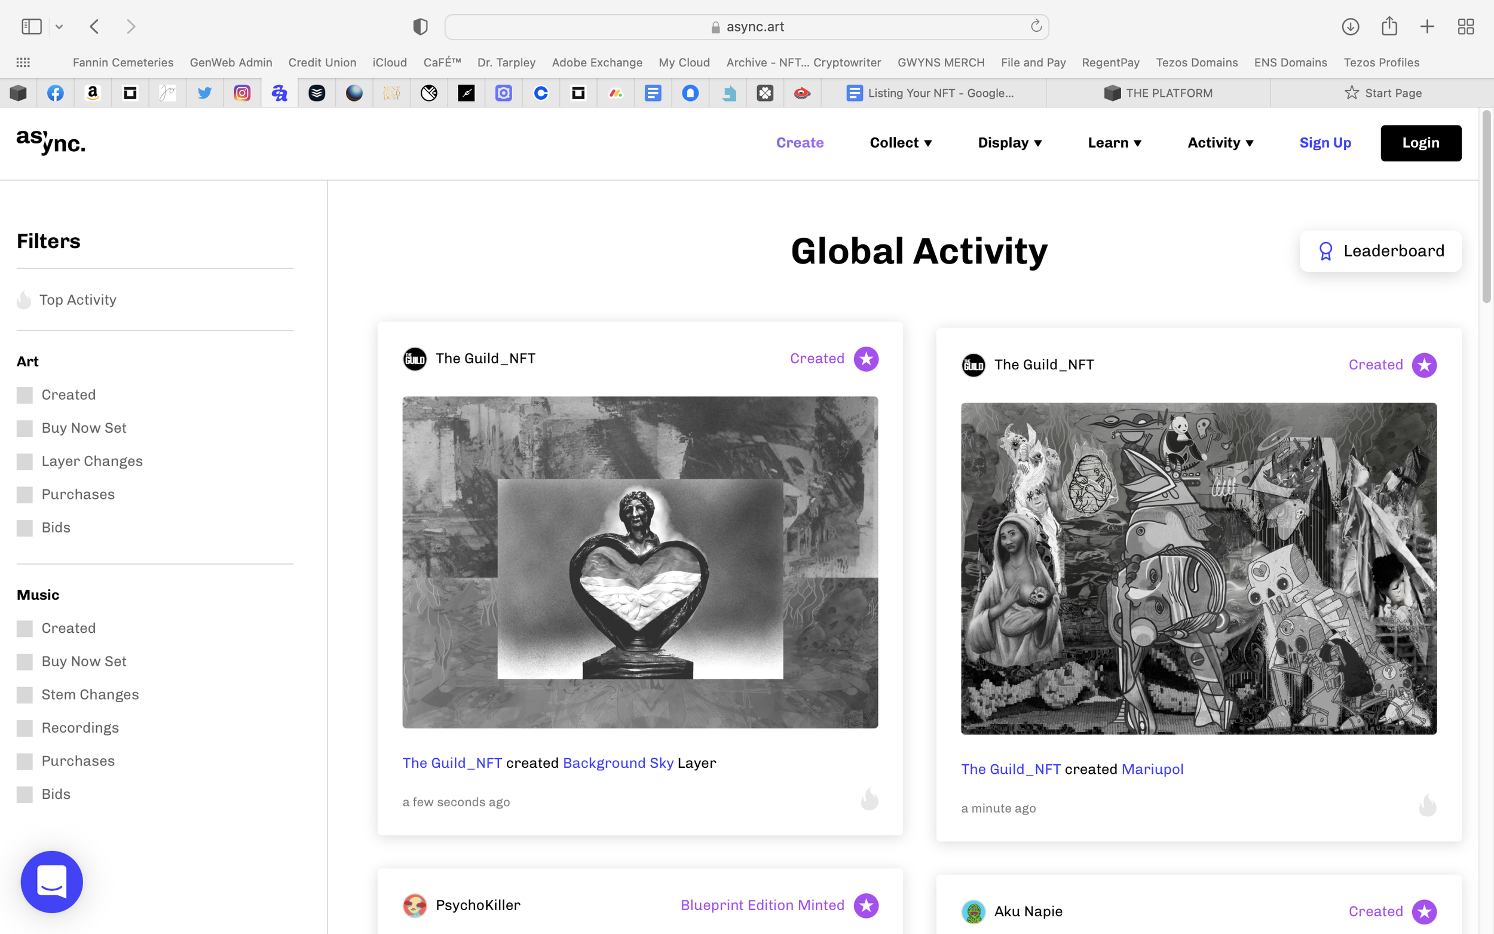1494x934 pixels.
Task: Click Safari privacy shield icon
Action: point(420,26)
